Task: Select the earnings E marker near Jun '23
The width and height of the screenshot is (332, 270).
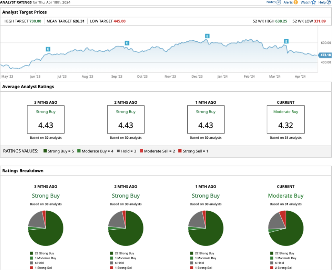Action: pyautogui.click(x=48, y=49)
